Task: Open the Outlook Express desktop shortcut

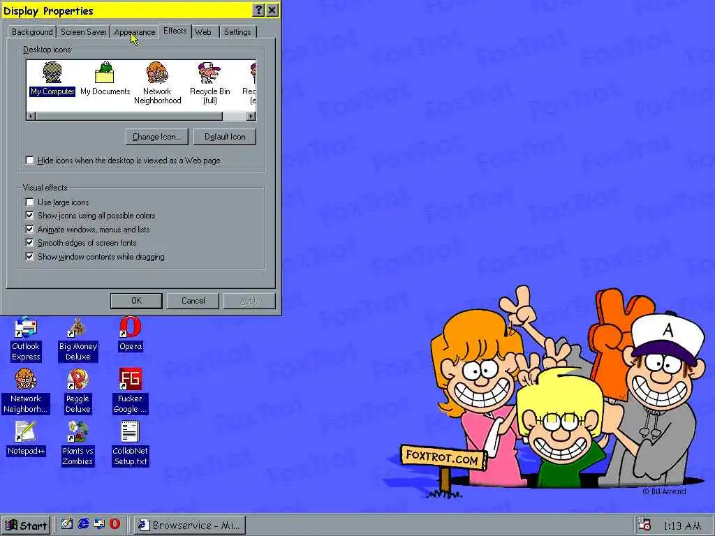Action: pyautogui.click(x=26, y=338)
